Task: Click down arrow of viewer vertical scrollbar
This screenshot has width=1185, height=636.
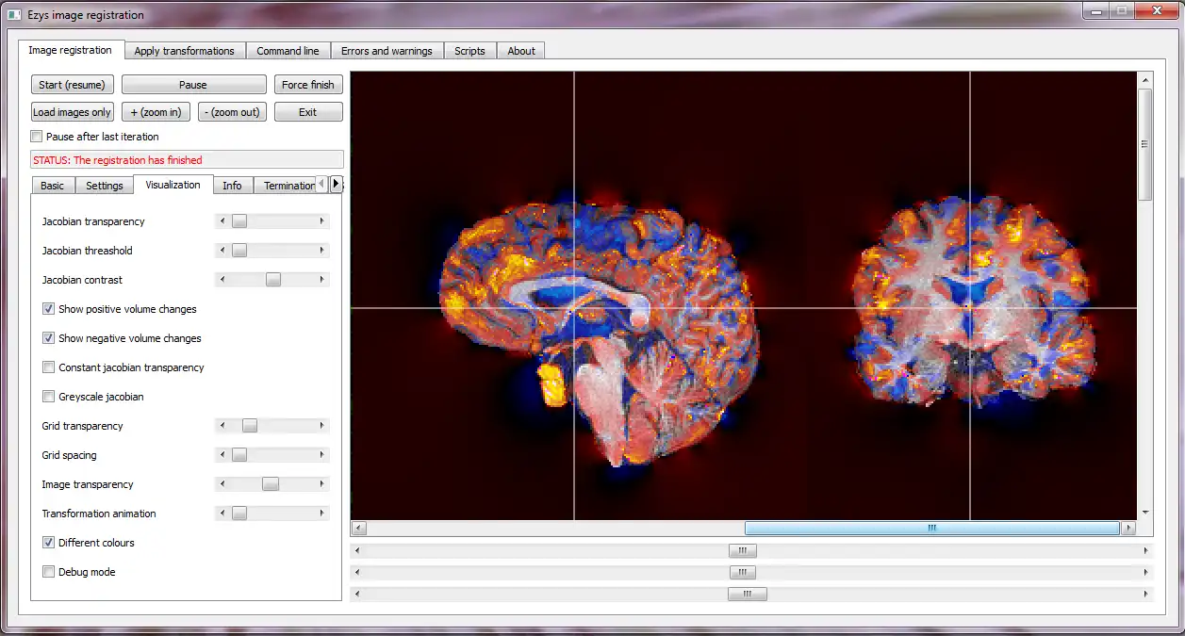Action: click(x=1145, y=513)
